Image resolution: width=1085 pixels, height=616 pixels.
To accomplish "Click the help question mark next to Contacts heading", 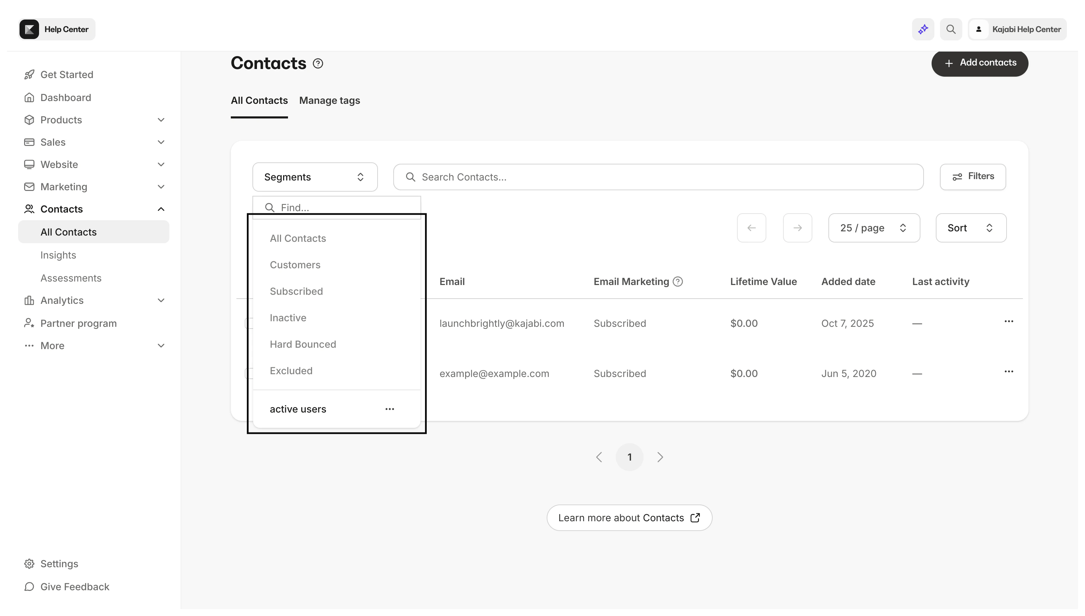I will click(x=318, y=63).
